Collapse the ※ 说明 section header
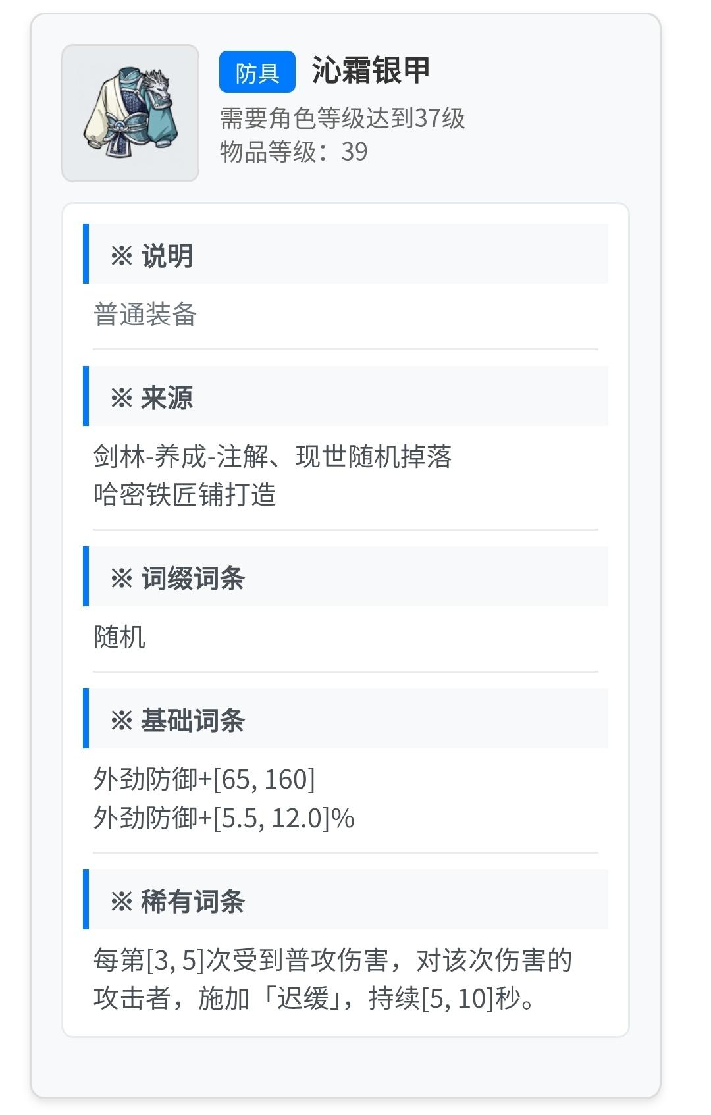Viewport: 711px width, 1115px height. (x=346, y=255)
